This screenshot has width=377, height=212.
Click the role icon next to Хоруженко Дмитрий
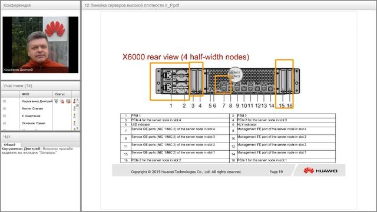tap(74, 101)
